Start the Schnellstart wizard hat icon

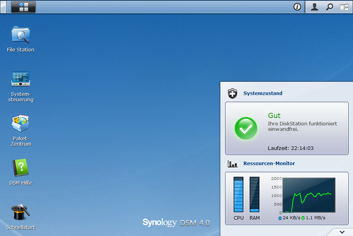click(x=21, y=213)
